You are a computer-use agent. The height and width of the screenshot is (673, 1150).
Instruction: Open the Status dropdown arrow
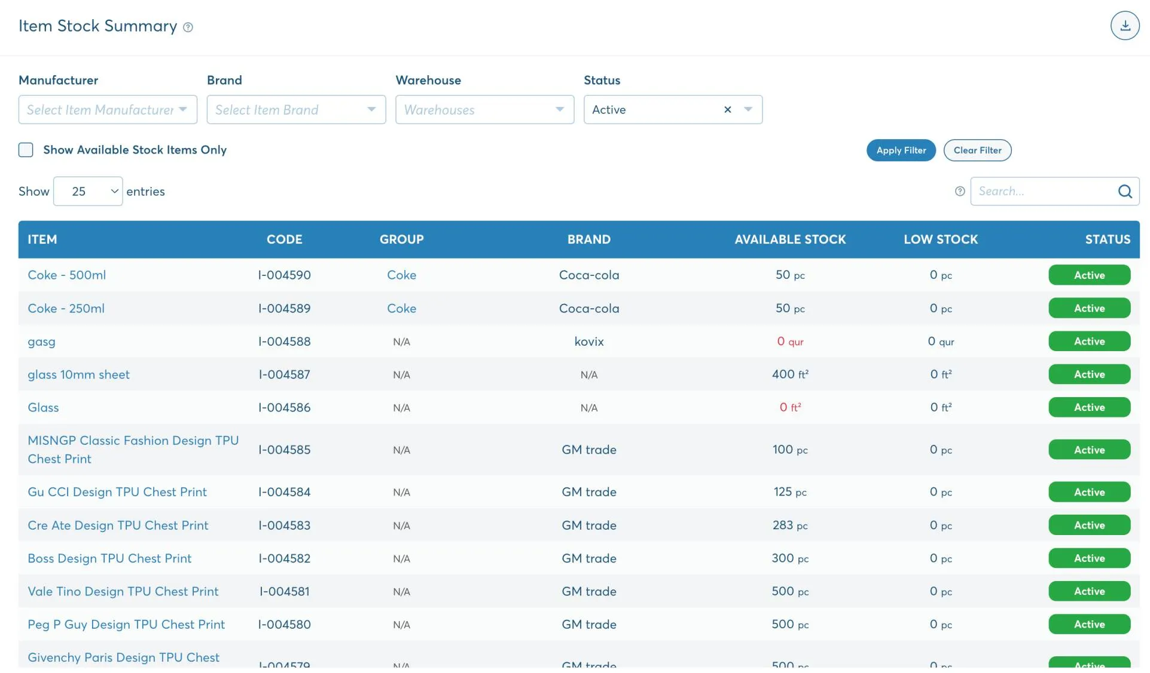[x=748, y=109]
